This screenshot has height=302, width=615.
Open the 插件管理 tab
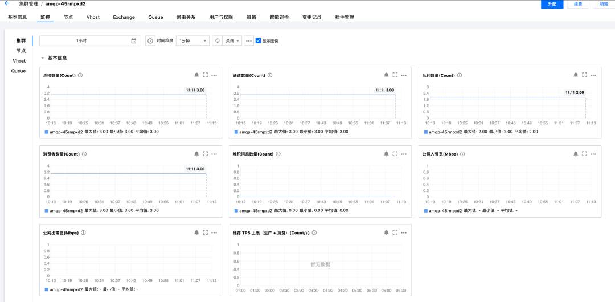point(345,17)
